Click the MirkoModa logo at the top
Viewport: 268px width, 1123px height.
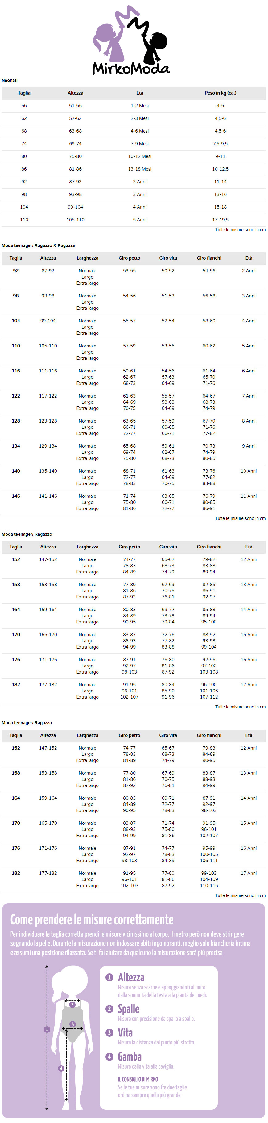[130, 41]
